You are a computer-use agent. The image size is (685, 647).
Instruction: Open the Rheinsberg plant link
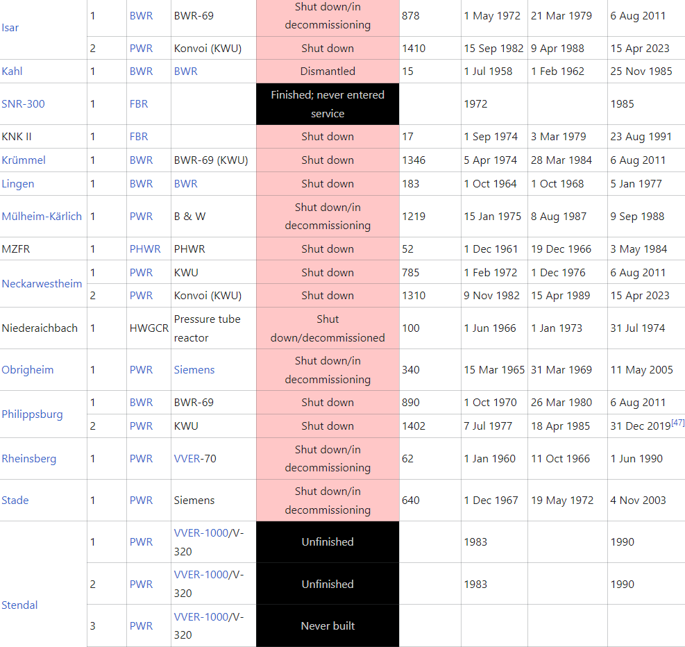coord(29,459)
